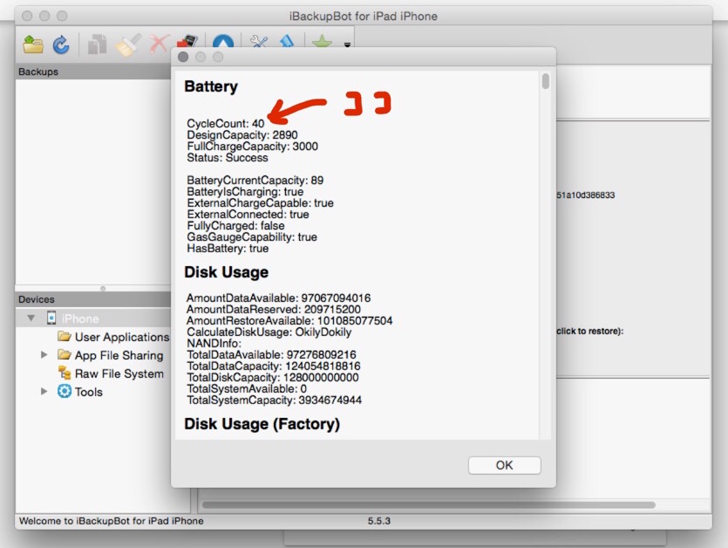Click the red folder with device toolbar icon
Viewport: 728px width, 548px height.
[187, 41]
